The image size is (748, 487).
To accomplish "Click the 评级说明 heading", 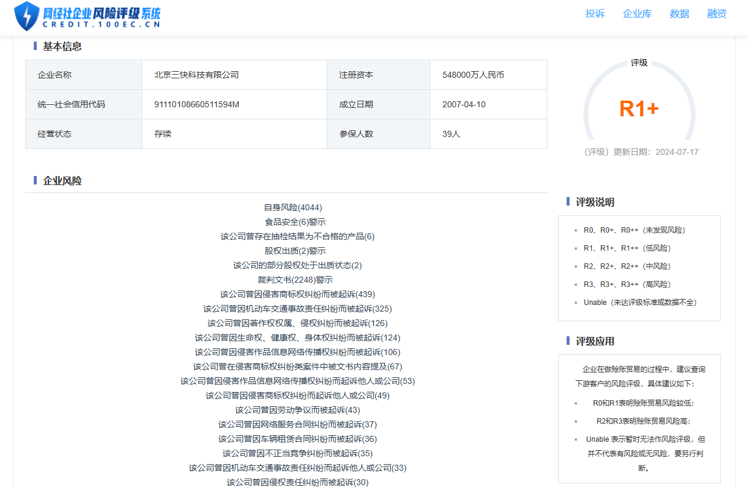I will [595, 203].
